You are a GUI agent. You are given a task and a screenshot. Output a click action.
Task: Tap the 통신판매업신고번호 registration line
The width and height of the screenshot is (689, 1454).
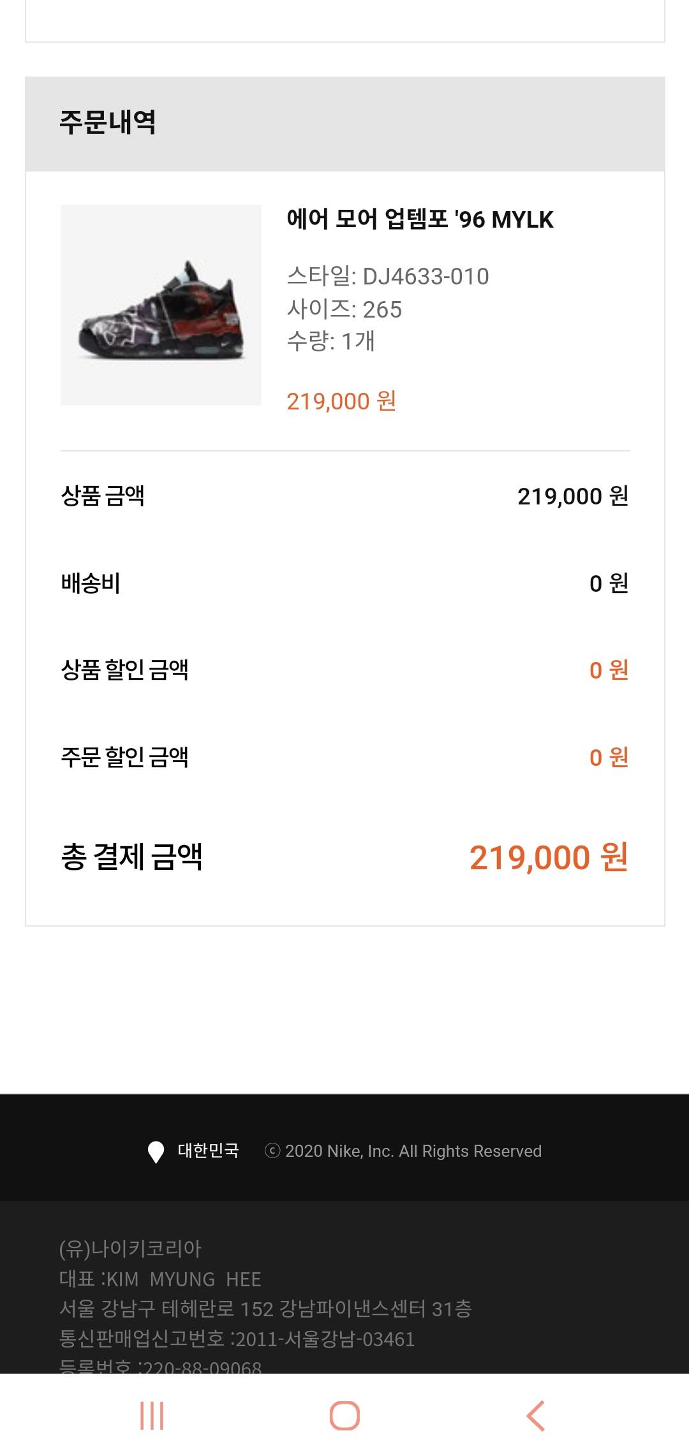(237, 1339)
